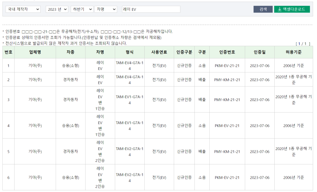
Task: Click 소음 in row 1
Action: (x=202, y=66)
